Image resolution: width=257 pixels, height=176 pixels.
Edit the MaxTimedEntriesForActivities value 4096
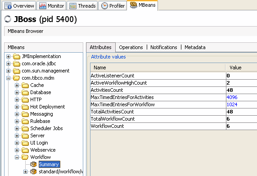pyautogui.click(x=242, y=97)
